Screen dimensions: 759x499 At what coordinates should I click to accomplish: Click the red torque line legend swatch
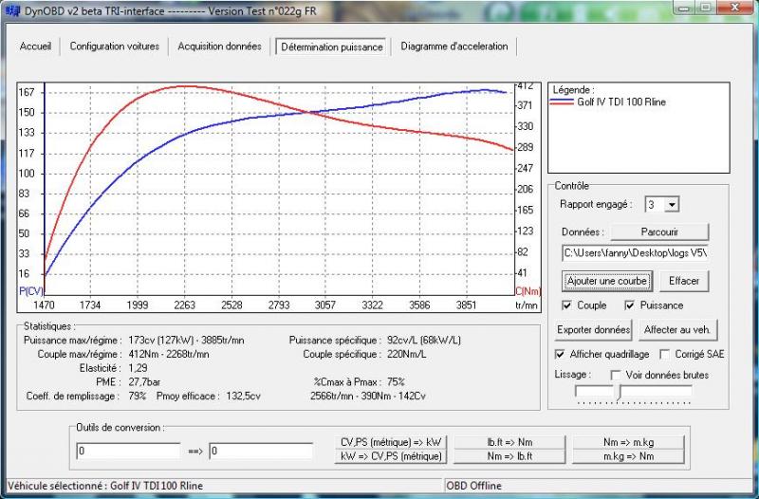tap(562, 103)
